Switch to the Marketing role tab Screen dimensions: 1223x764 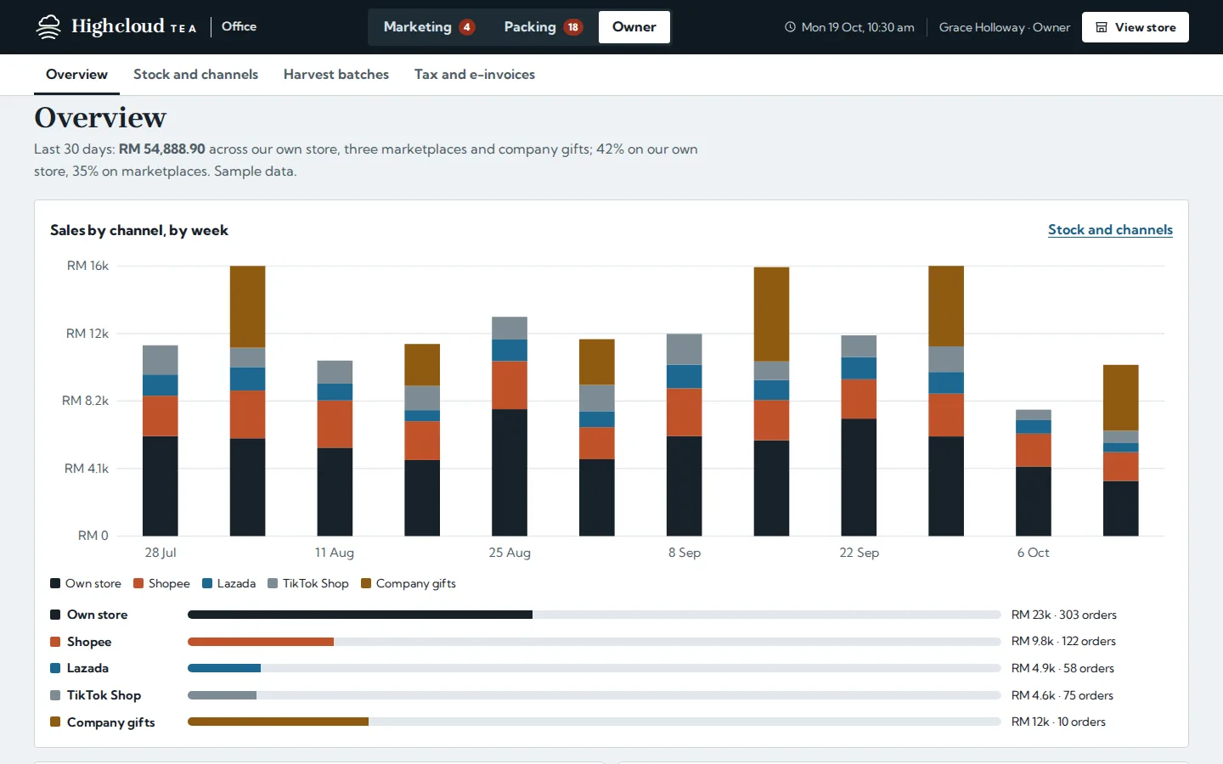pos(428,27)
